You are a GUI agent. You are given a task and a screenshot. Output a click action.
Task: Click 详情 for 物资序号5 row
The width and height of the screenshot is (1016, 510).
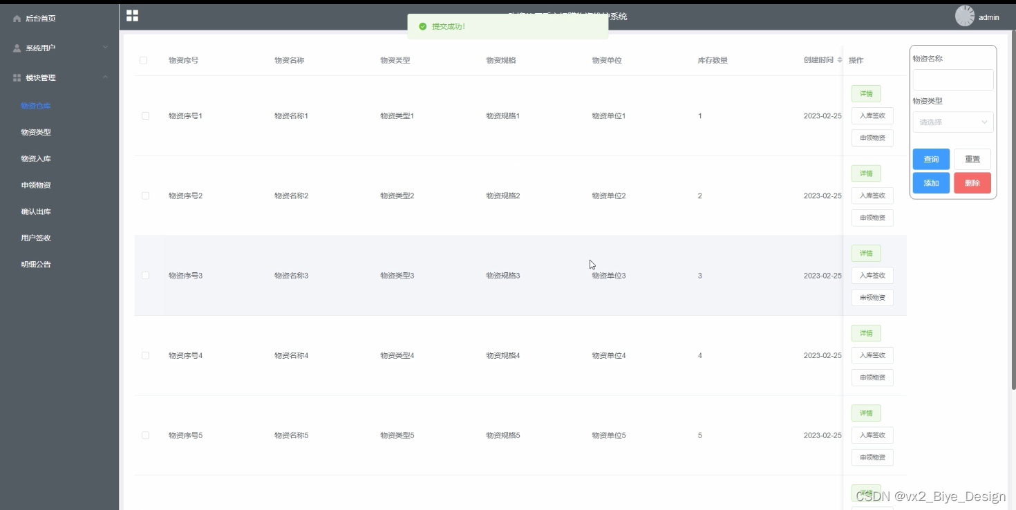click(x=866, y=413)
